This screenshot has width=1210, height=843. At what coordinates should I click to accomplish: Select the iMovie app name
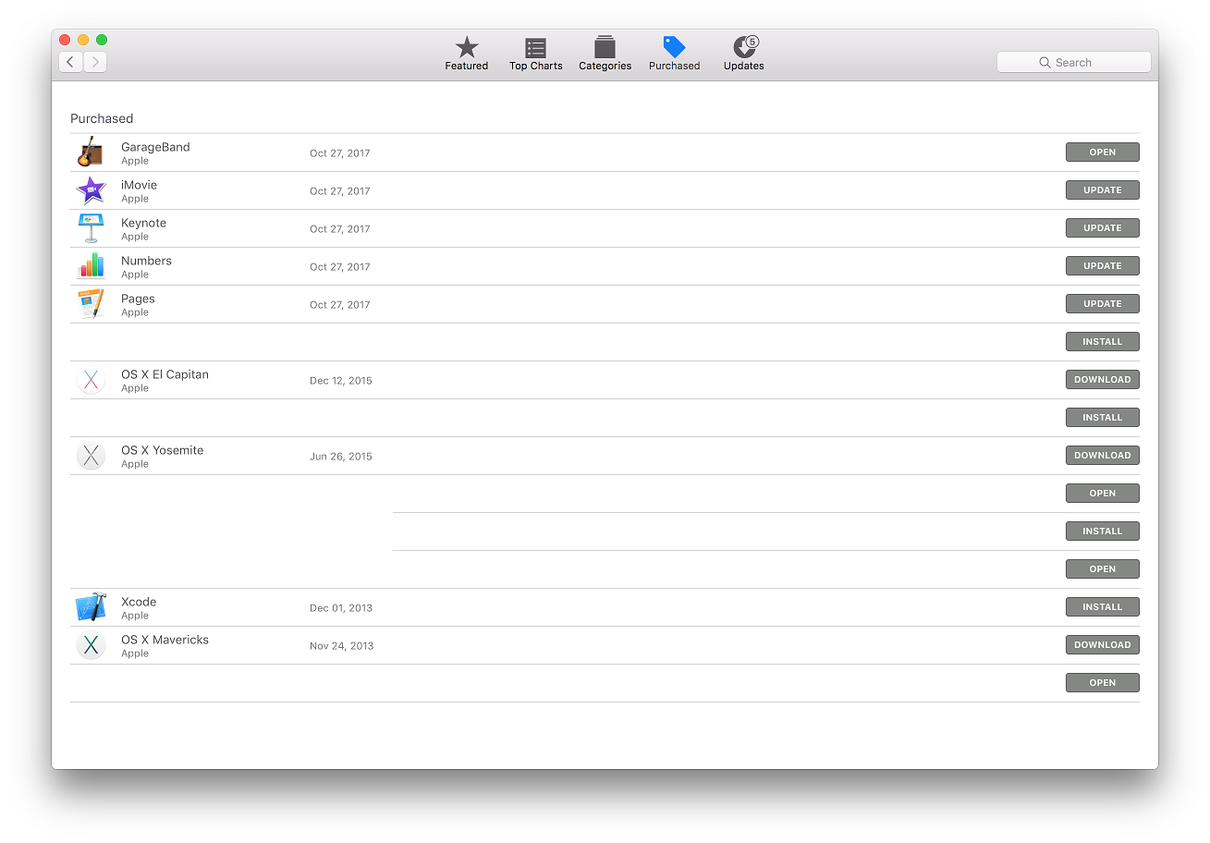point(139,185)
